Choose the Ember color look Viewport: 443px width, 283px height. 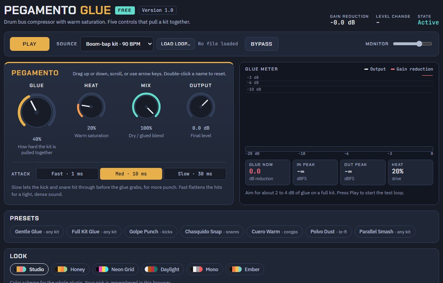245,269
